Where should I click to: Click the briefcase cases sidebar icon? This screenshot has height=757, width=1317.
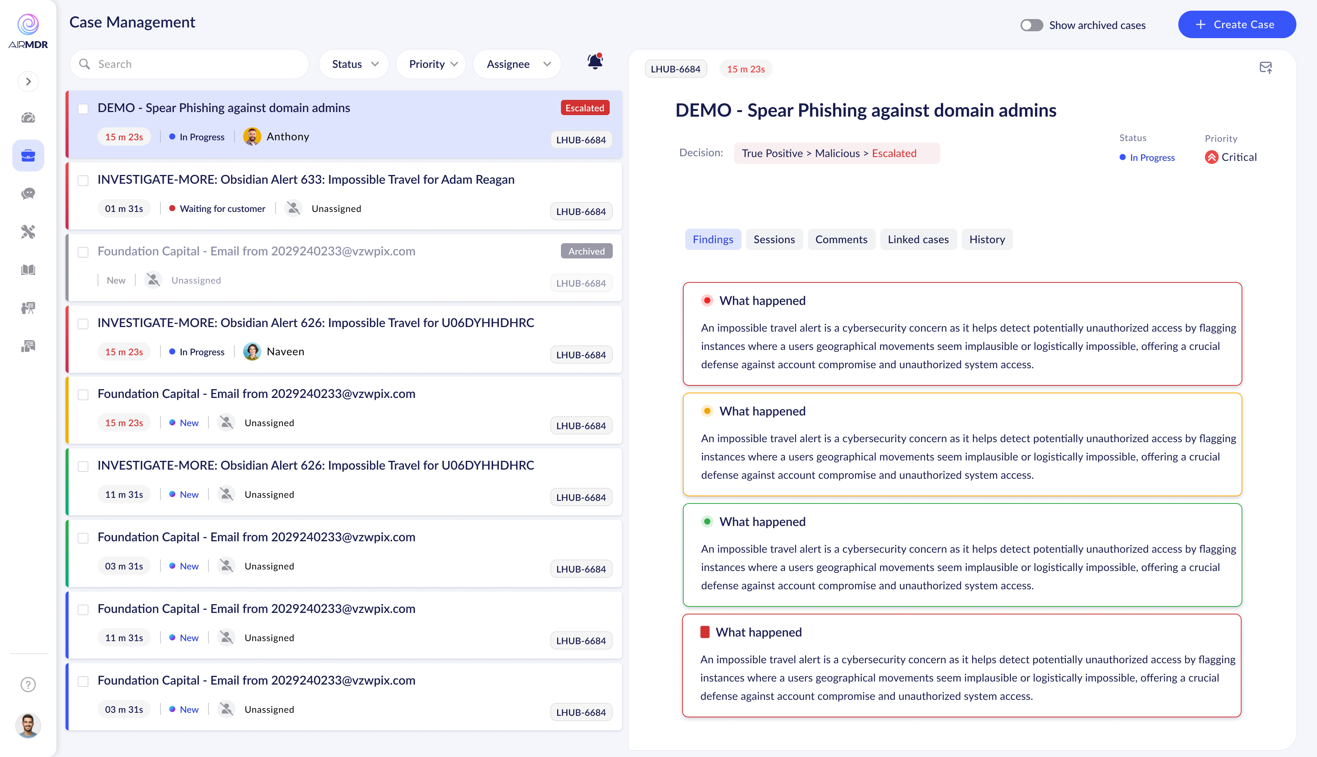point(28,156)
